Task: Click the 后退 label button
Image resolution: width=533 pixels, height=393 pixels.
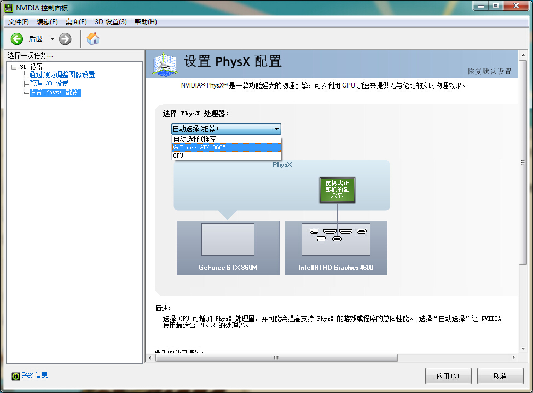Action: (36, 39)
